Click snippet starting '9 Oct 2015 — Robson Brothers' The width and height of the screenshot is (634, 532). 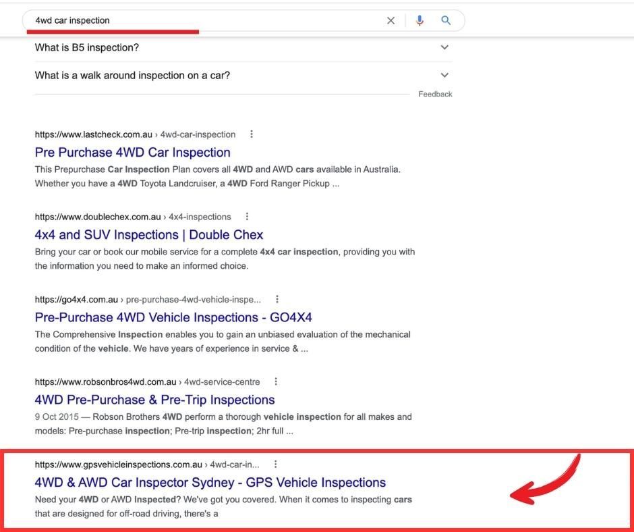click(223, 424)
